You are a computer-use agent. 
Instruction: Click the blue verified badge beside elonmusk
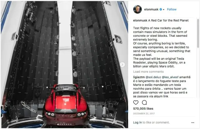coord(161,9)
